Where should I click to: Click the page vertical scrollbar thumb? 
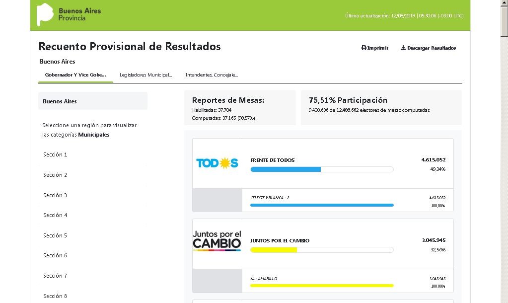pos(505,22)
